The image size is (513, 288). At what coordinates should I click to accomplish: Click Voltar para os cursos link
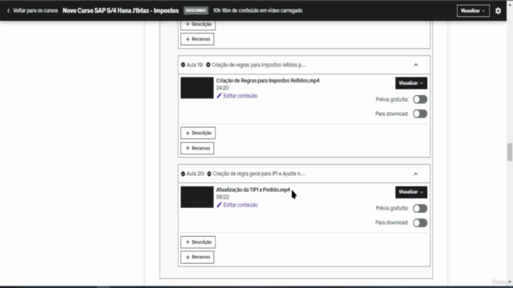[x=35, y=10]
